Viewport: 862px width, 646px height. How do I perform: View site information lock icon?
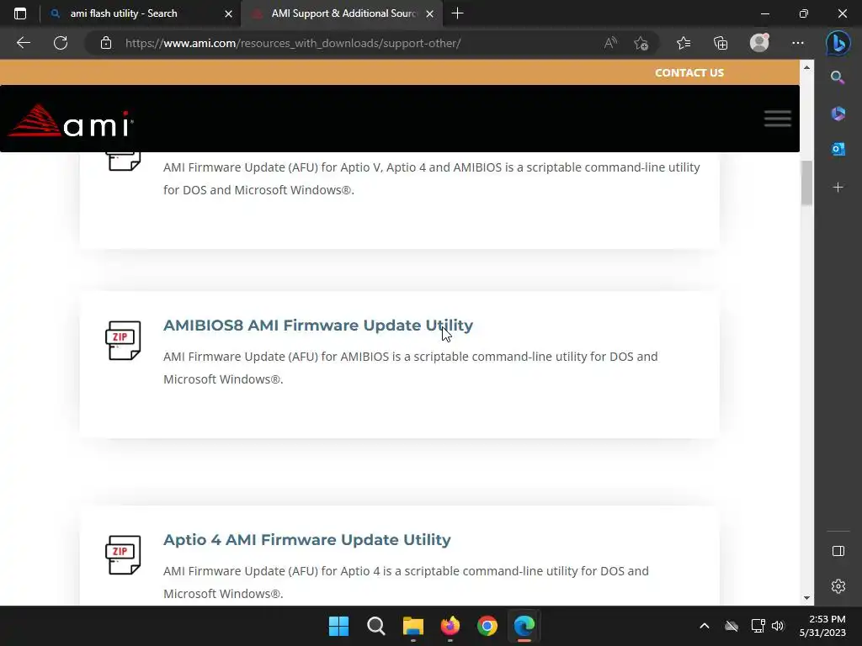point(106,43)
